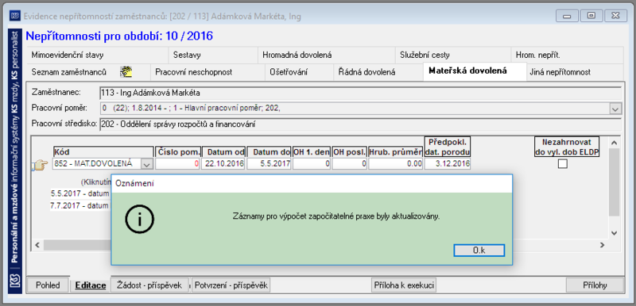Confirm the message with O.k button

pos(479,251)
